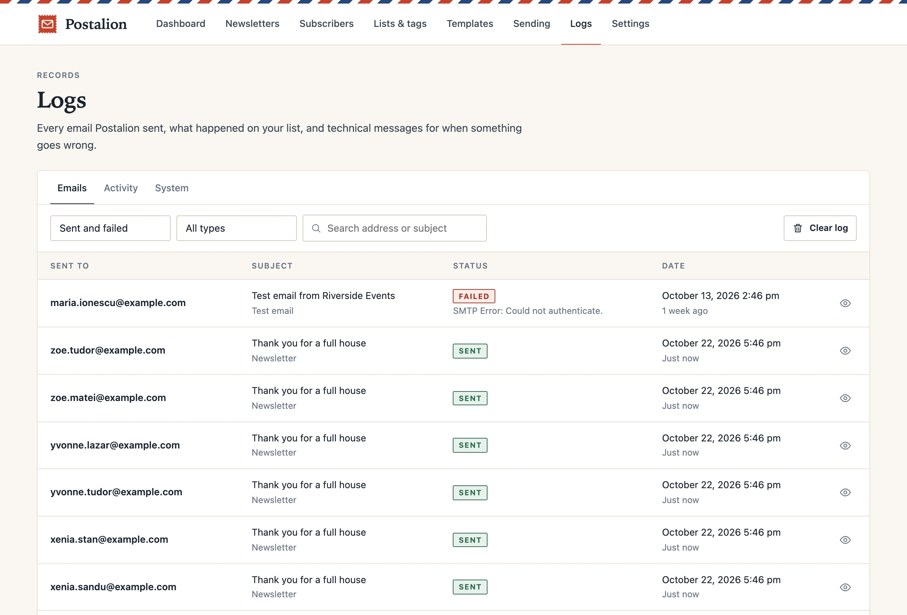Click maria.ionescu@example.com address
907x615 pixels.
[x=118, y=303]
